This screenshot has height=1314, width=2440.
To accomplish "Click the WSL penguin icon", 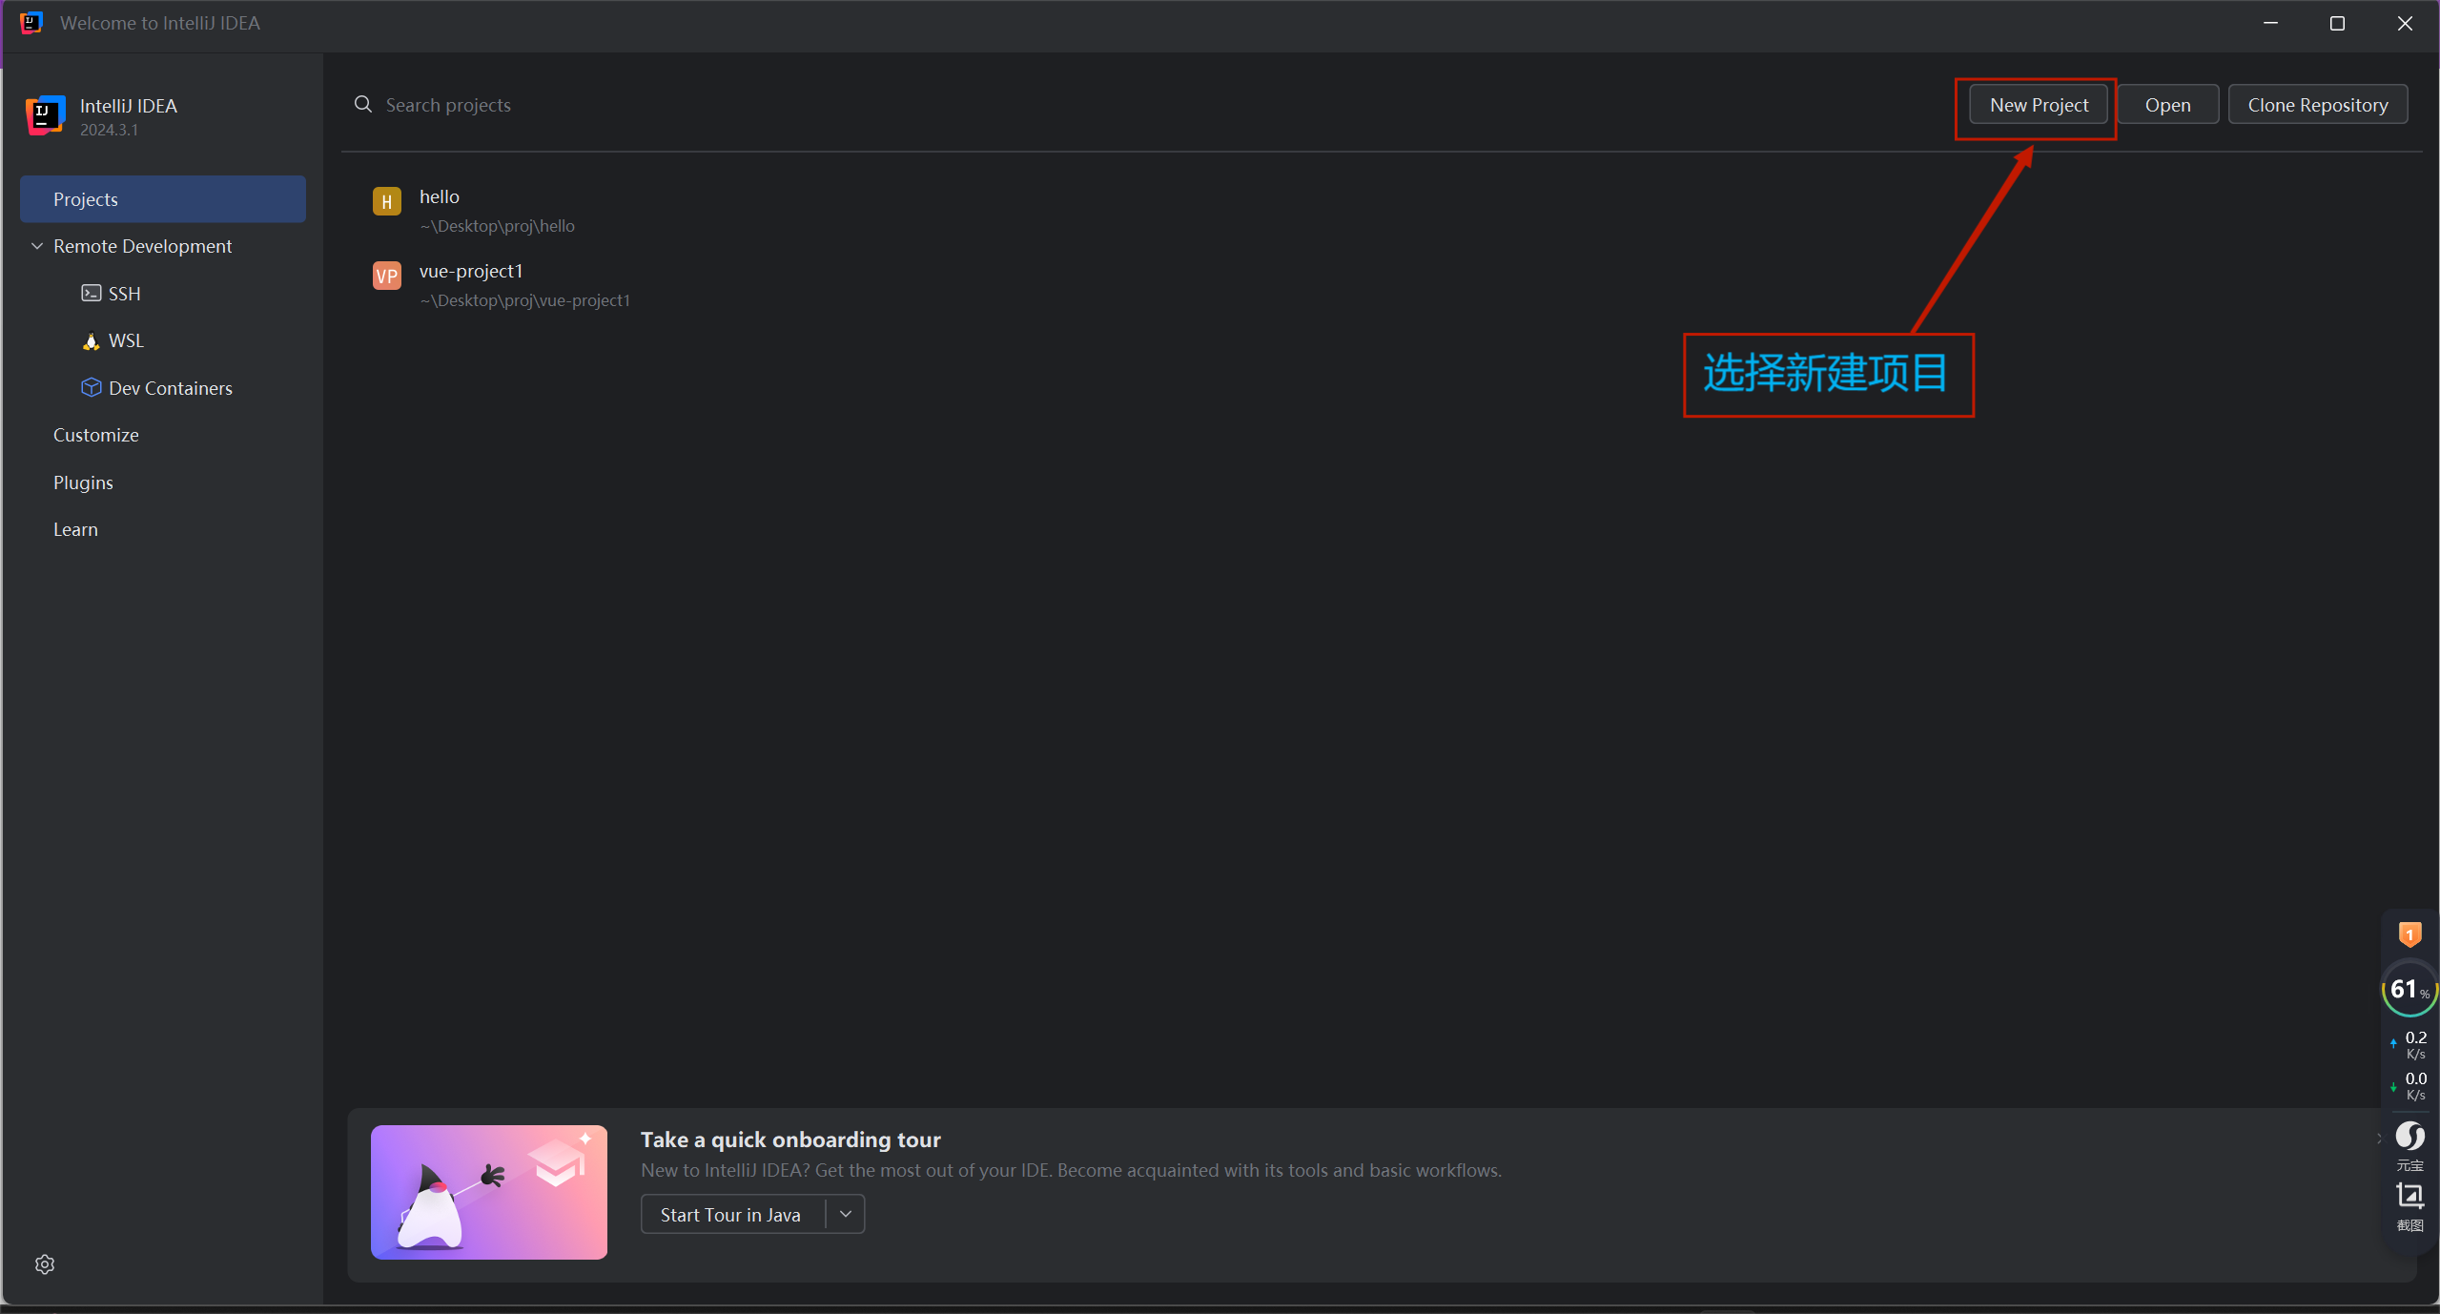I will pos(91,341).
